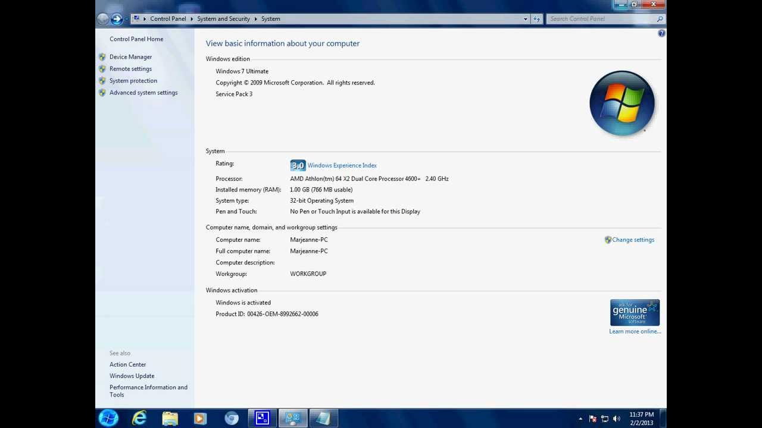Click the address bar Refresh button
762x428 pixels.
(x=536, y=19)
